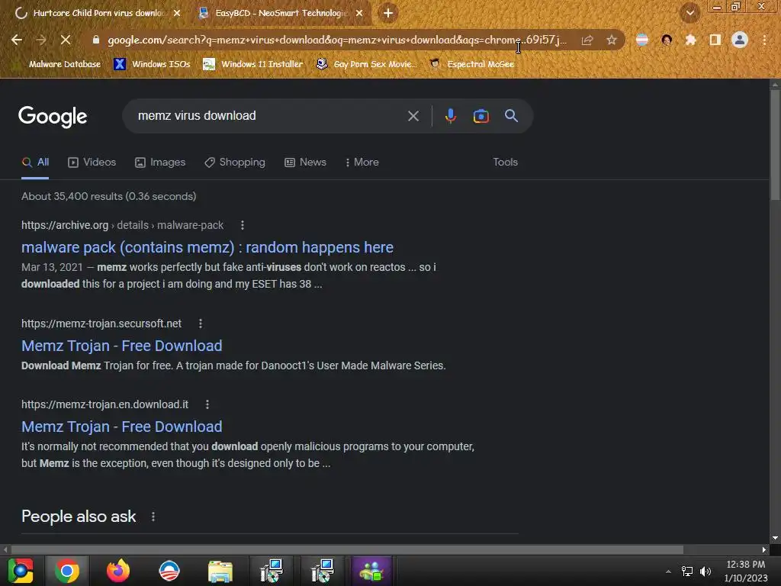Image resolution: width=781 pixels, height=586 pixels.
Task: Select the All results tab
Action: pyautogui.click(x=35, y=163)
